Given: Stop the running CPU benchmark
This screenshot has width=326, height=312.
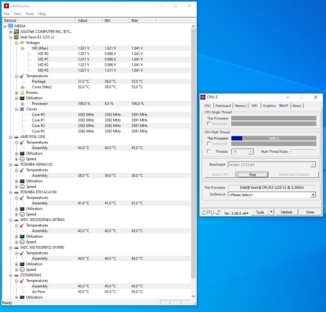Looking at the screenshot, I should coord(252,175).
